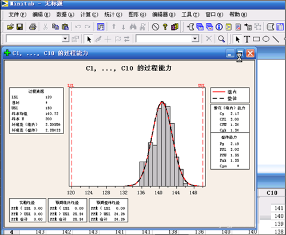286x235 pixels.
Task: Show the History command-line icon
Action: tap(229, 27)
